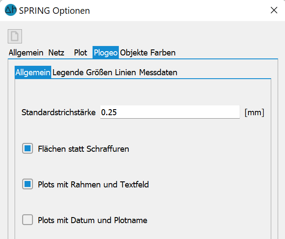The width and height of the screenshot is (285, 239).
Task: Uncheck Flächen statt Schraffuren option
Action: (x=28, y=148)
